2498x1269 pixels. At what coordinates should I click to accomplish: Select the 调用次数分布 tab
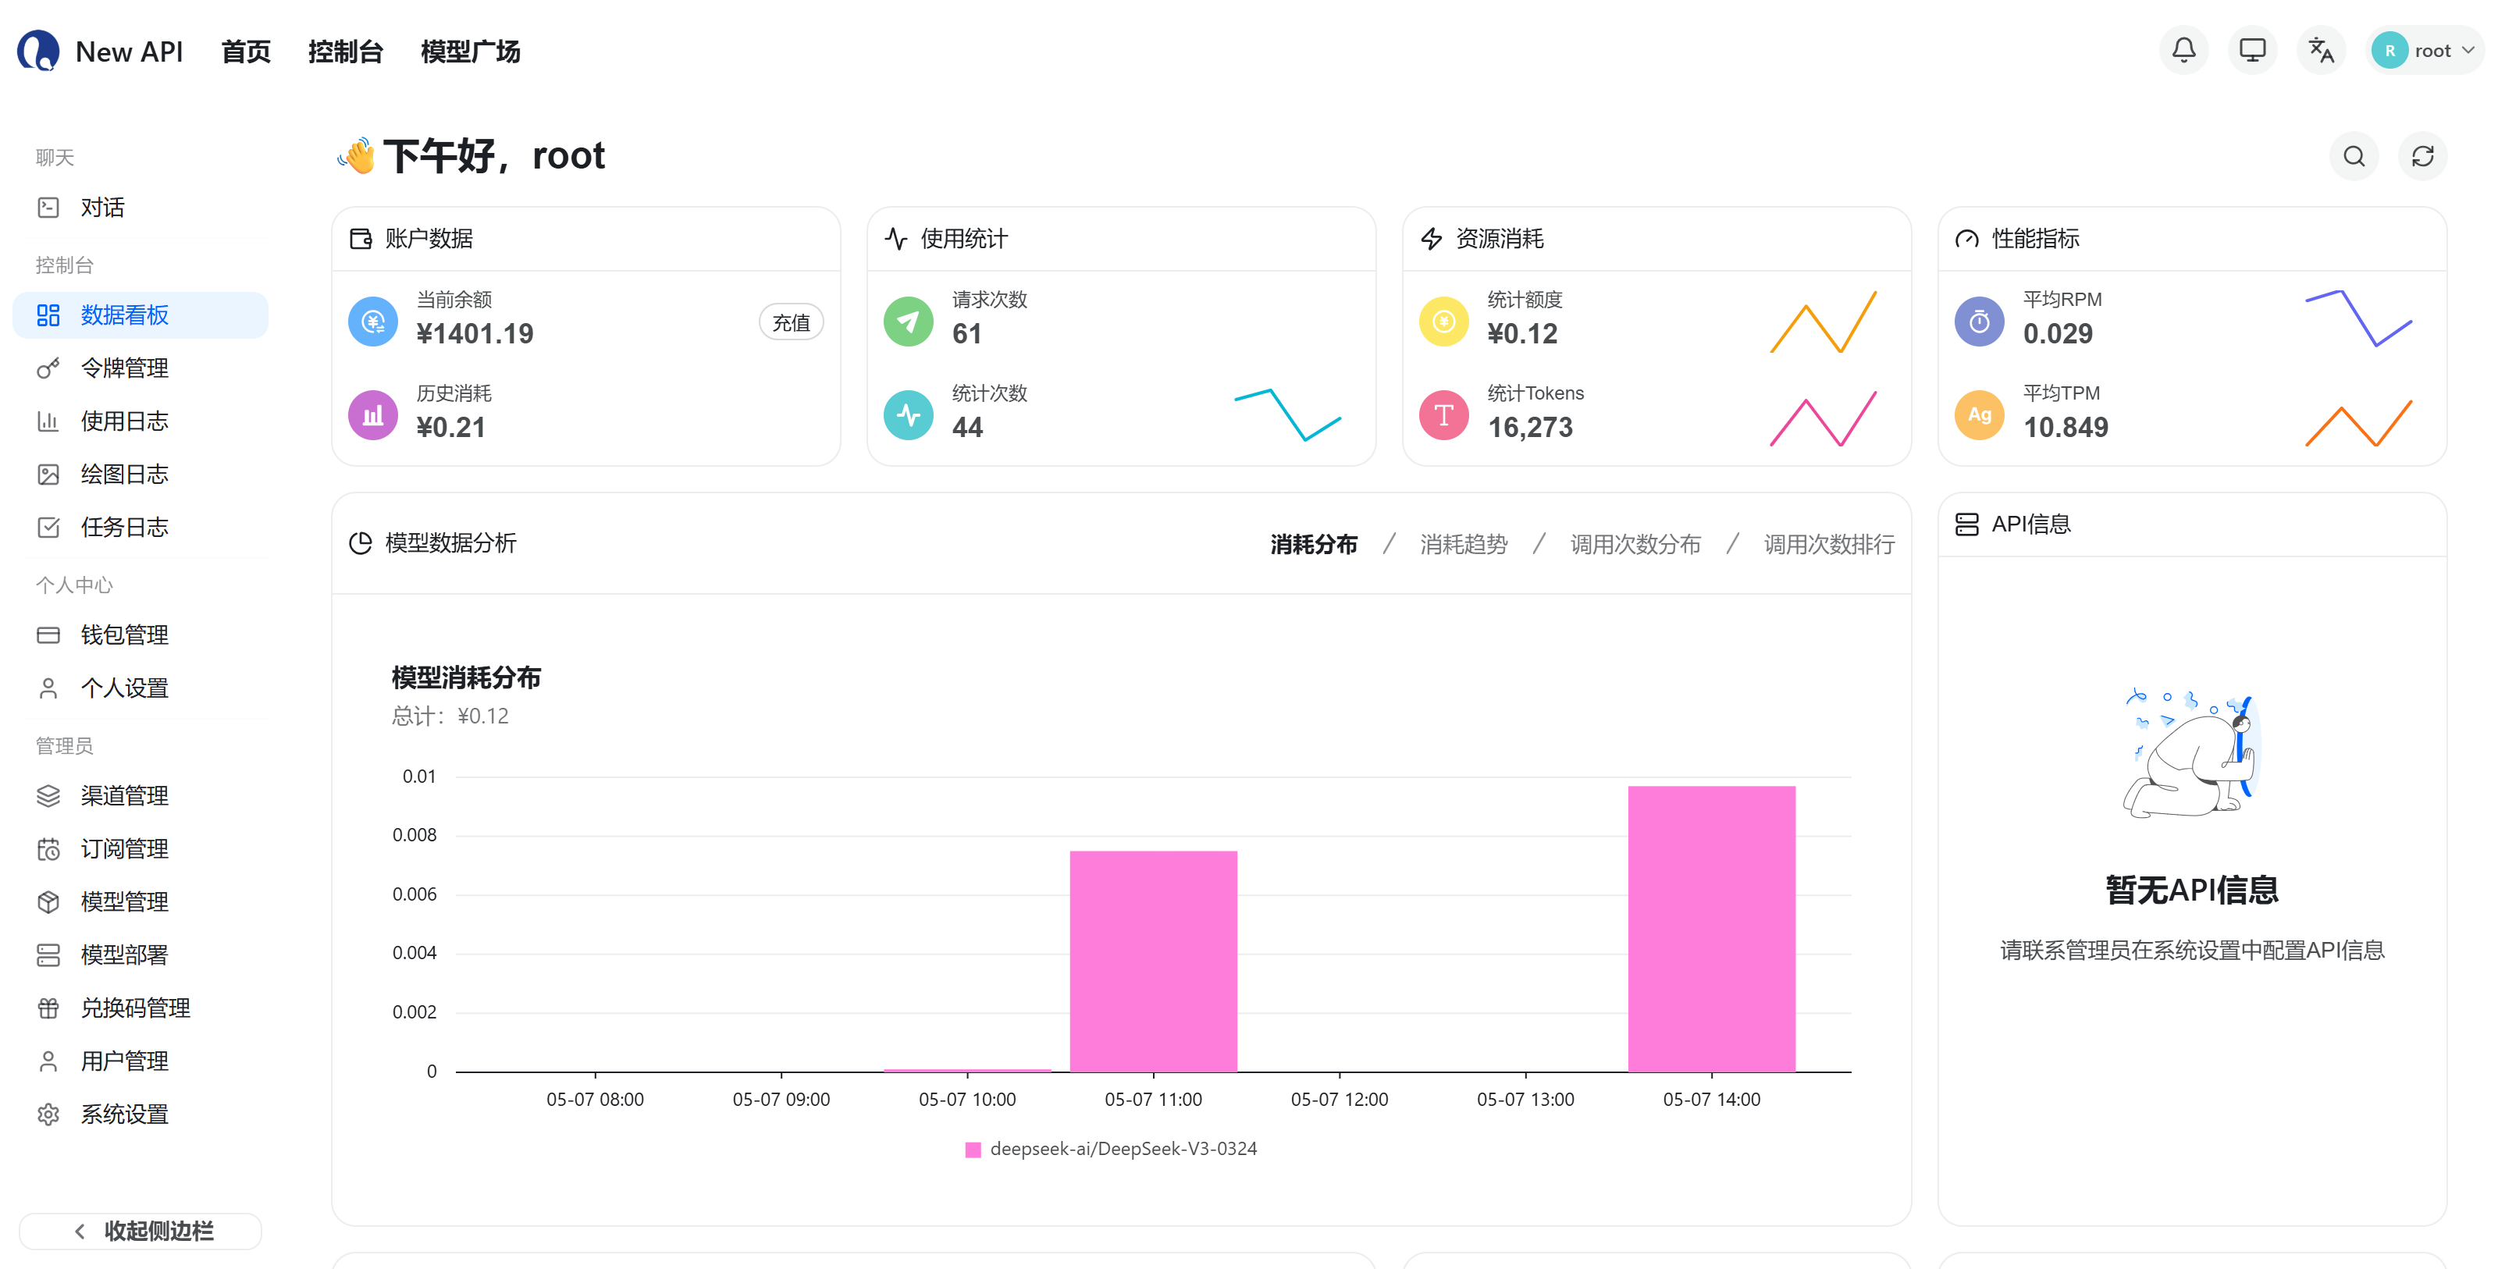1635,545
